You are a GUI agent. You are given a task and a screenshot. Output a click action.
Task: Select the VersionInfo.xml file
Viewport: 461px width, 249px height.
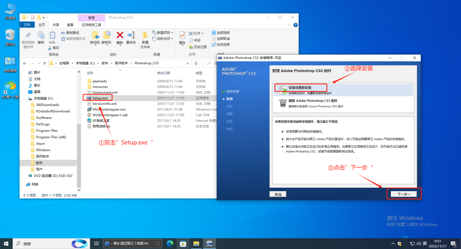pos(104,104)
